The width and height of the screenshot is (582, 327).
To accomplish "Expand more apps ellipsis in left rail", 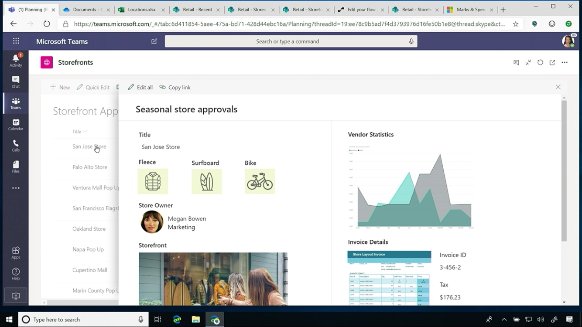I will point(16,188).
